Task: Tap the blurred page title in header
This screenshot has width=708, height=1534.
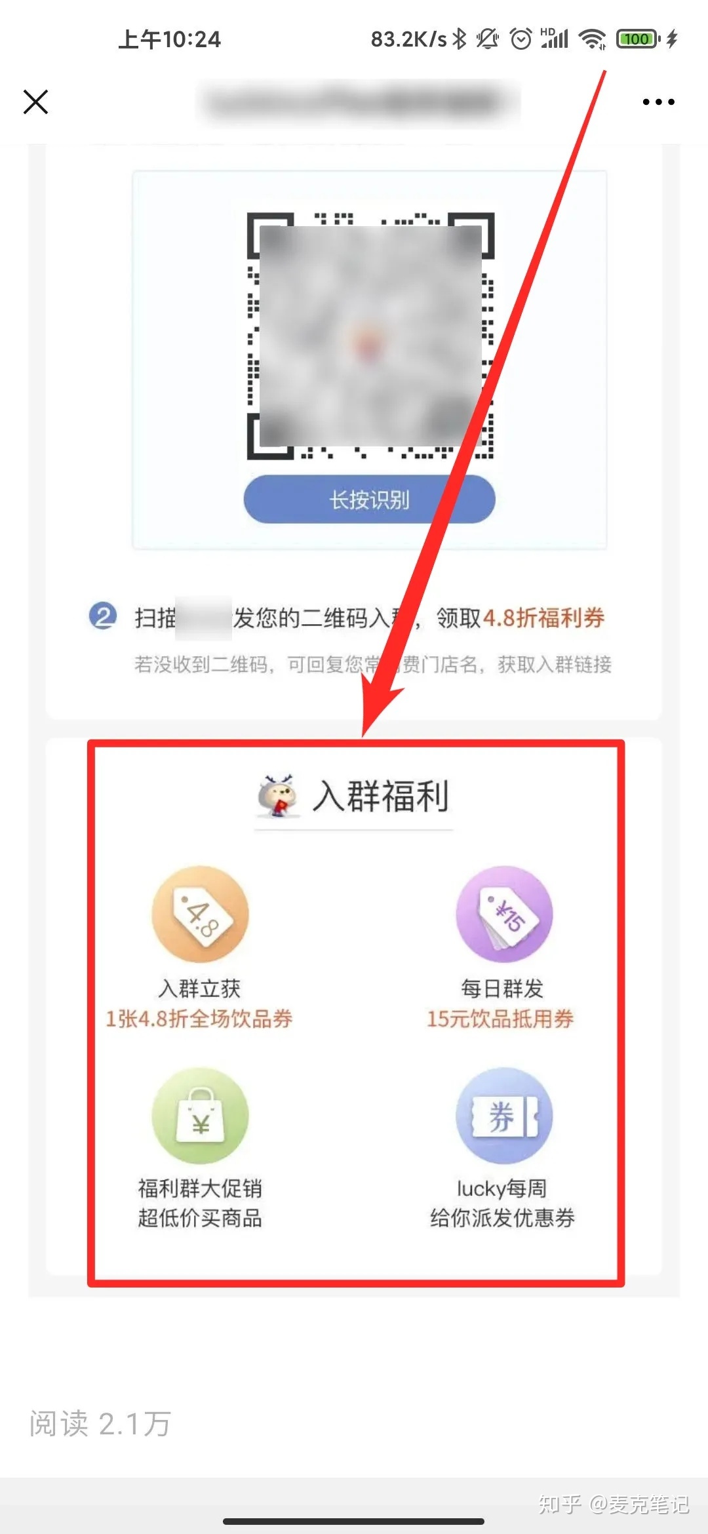Action: coord(358,102)
